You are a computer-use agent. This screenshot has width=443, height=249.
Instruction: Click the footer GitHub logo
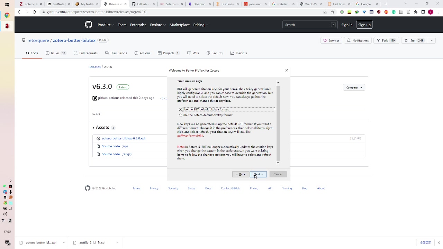click(88, 188)
